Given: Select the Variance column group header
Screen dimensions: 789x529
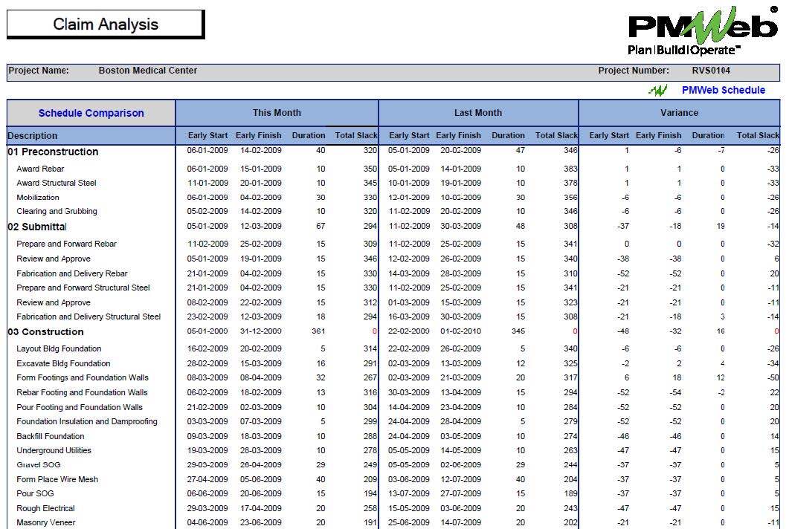Looking at the screenshot, I should pyautogui.click(x=679, y=113).
